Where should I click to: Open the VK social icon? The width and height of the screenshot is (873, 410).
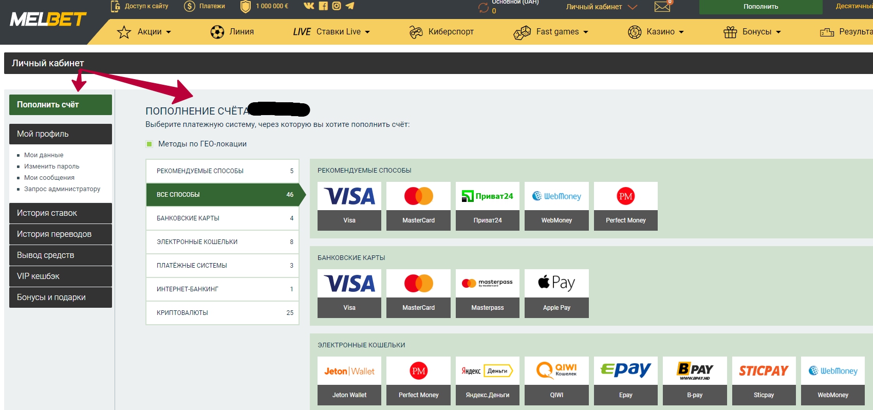pos(309,6)
